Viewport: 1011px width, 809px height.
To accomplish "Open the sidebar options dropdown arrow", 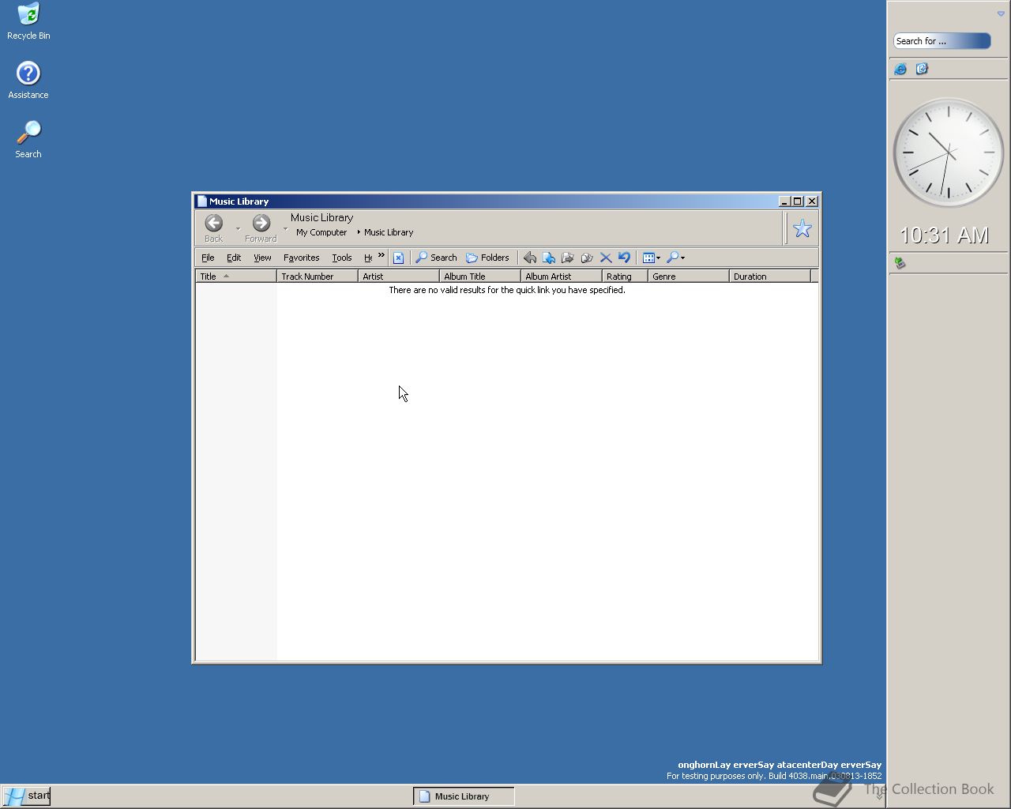I will tap(1001, 13).
